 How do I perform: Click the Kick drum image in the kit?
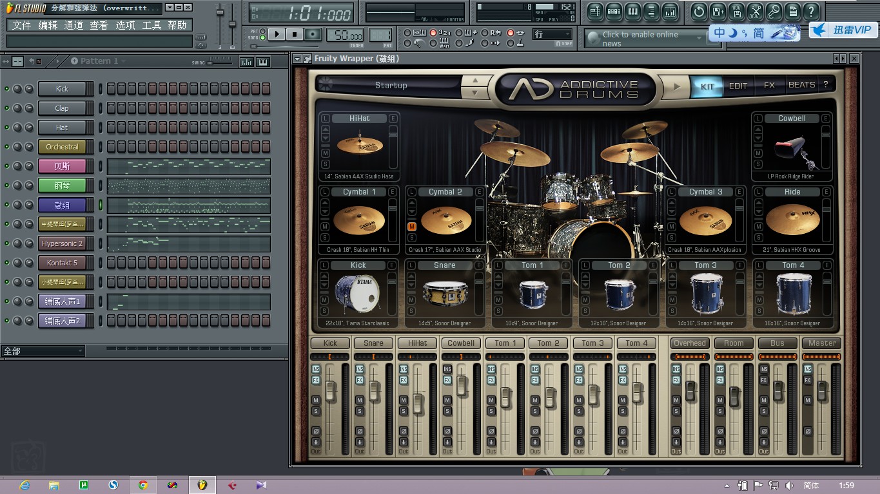click(x=358, y=293)
